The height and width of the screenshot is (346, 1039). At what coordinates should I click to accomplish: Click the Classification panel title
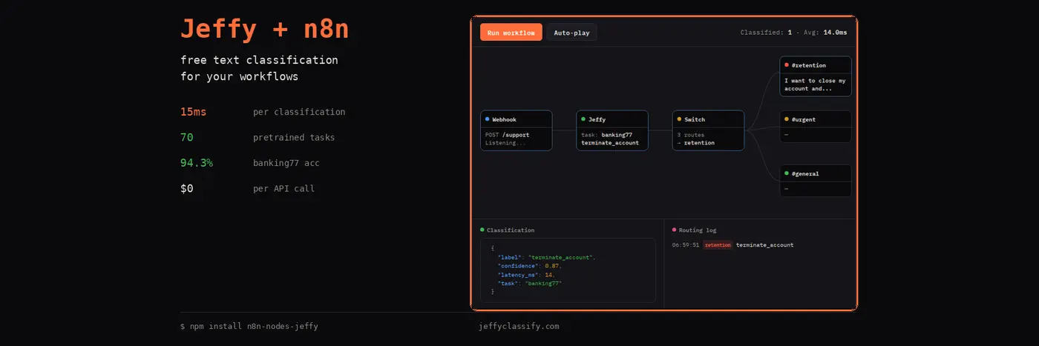click(511, 230)
